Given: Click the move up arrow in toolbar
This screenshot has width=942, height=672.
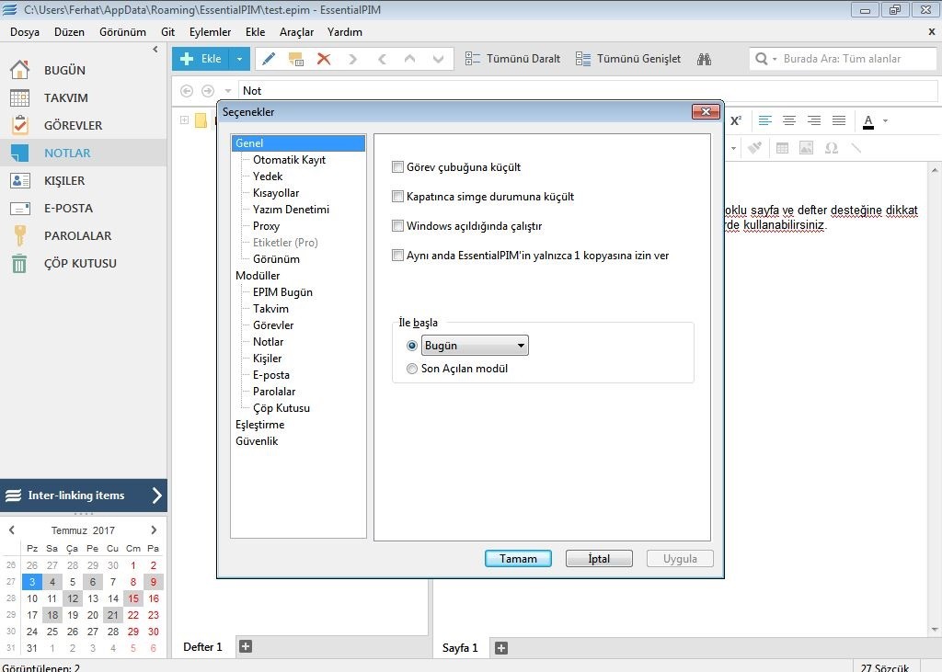Looking at the screenshot, I should click(x=409, y=59).
